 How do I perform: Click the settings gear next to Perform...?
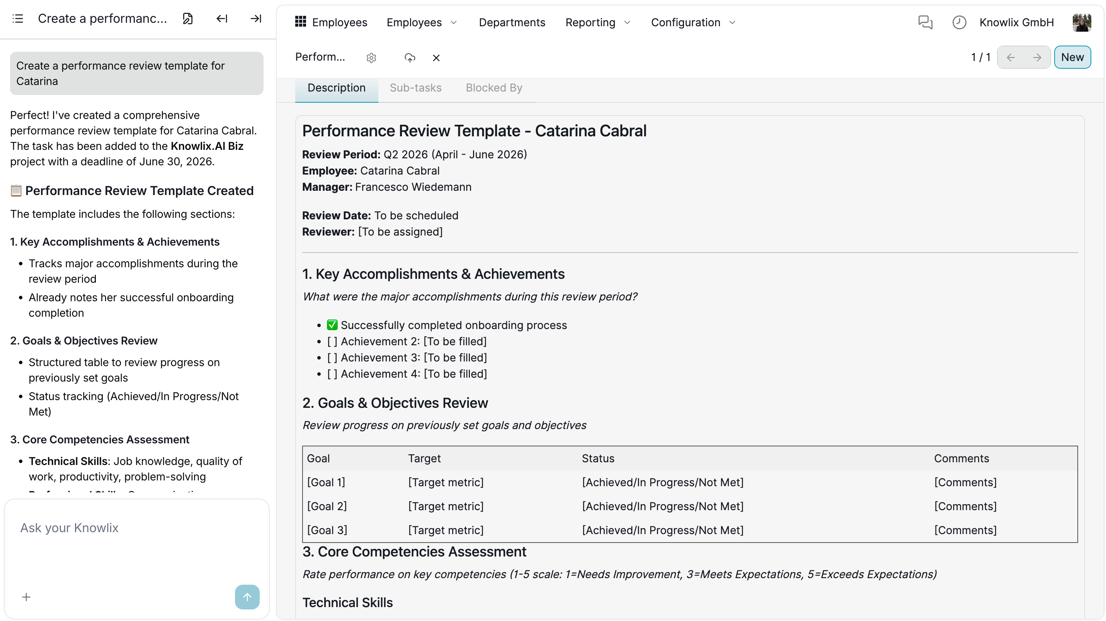(x=371, y=58)
